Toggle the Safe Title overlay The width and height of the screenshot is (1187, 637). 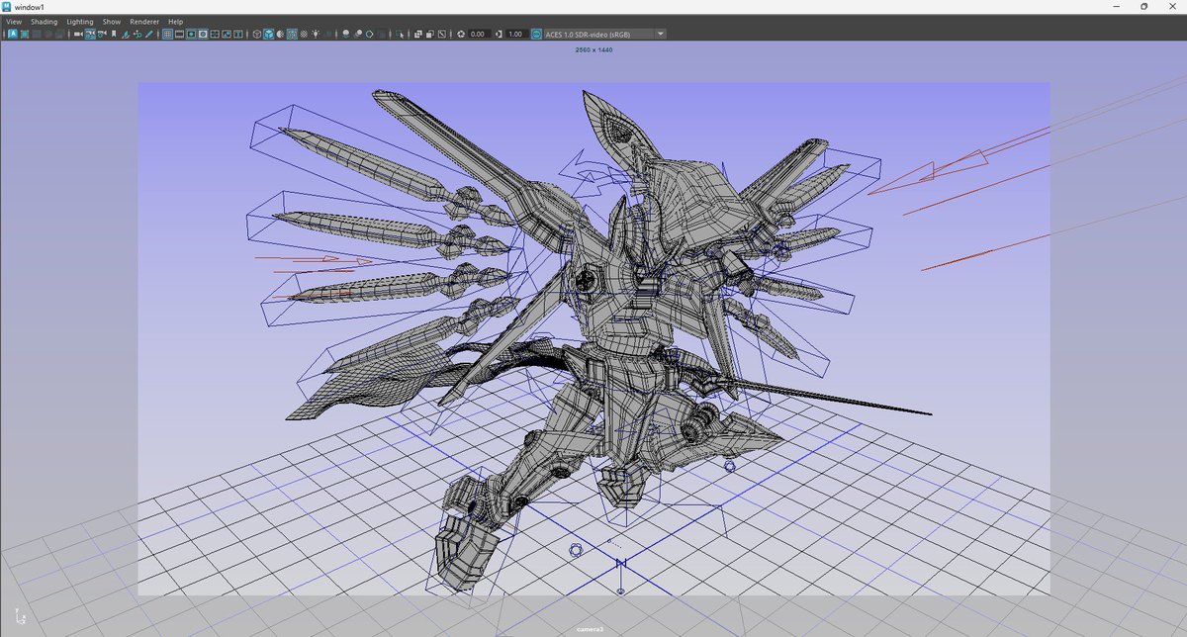click(x=237, y=34)
